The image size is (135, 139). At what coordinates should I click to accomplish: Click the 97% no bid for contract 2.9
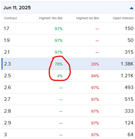pyautogui.click(x=95, y=123)
